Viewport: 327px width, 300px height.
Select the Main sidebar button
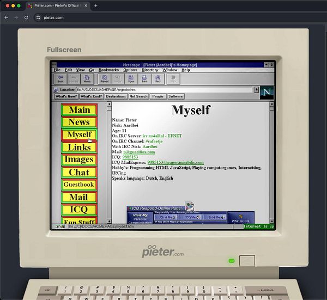click(x=79, y=110)
